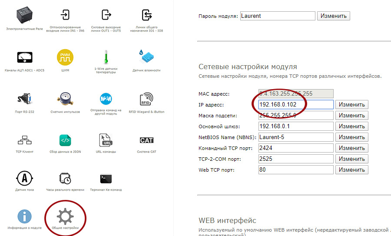Click the Командный TCP порт field
This screenshot has height=236, width=391.
click(x=295, y=148)
